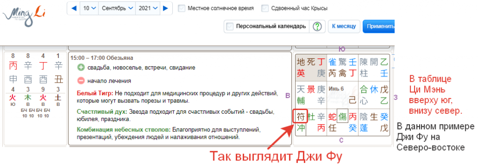Click the З west direction label
The image size is (478, 168).
point(395,97)
